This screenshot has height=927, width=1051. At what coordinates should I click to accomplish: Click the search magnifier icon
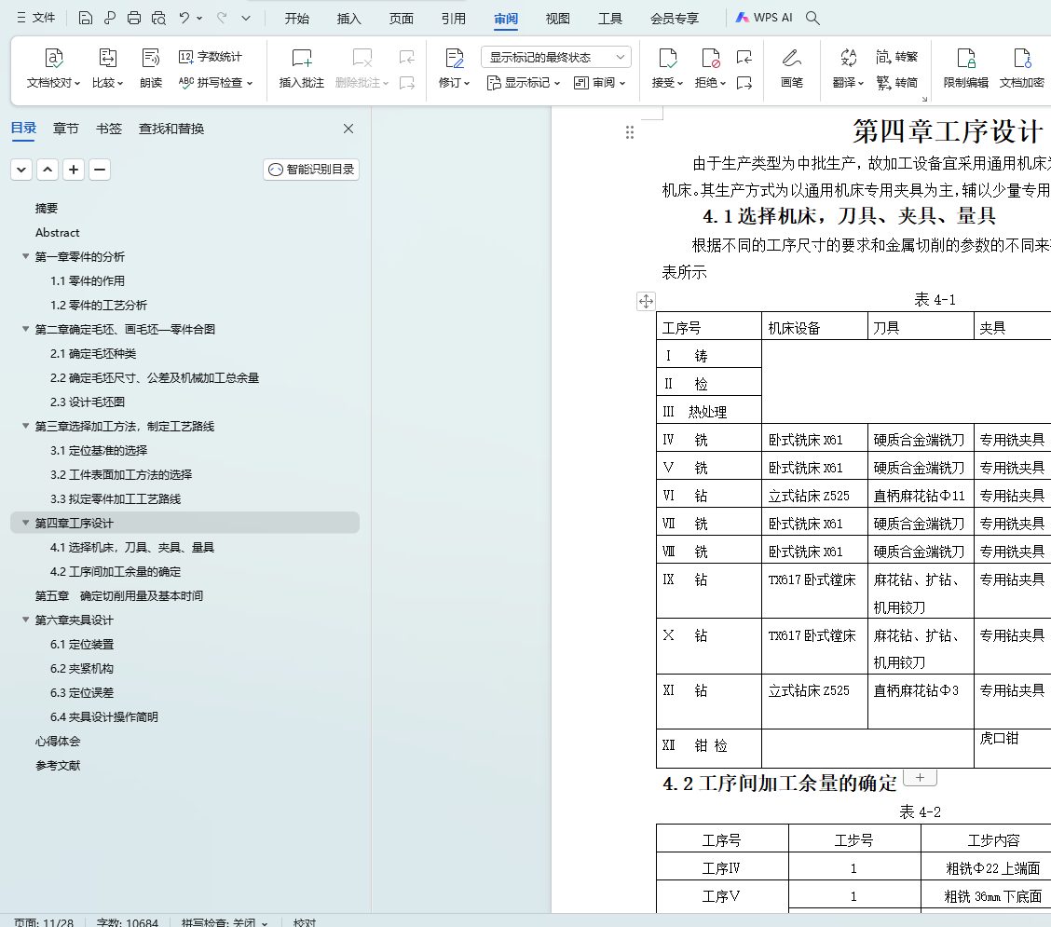(x=812, y=18)
